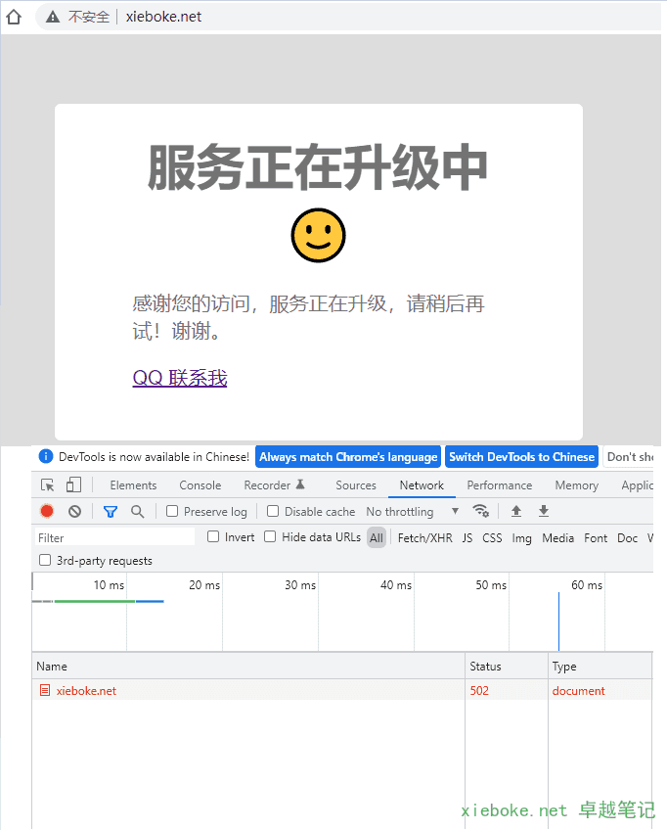Click Switch DevTools to Chinese button
This screenshot has width=667, height=830.
521,457
